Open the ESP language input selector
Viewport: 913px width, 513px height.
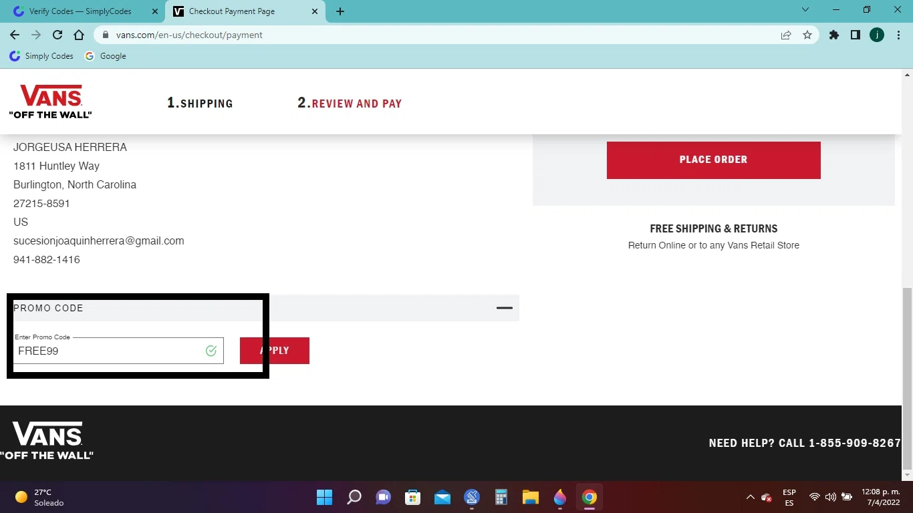click(789, 497)
